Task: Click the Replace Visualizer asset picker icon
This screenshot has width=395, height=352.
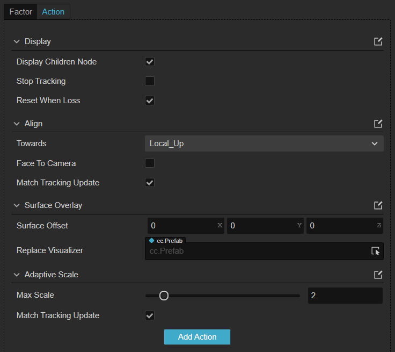Action: click(375, 251)
